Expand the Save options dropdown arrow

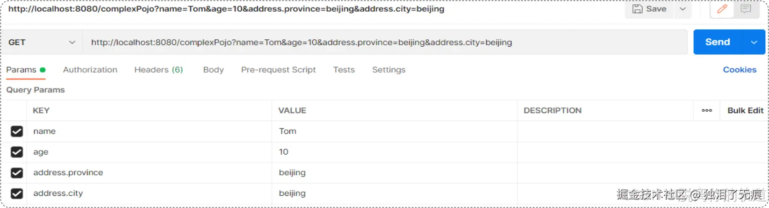click(683, 9)
